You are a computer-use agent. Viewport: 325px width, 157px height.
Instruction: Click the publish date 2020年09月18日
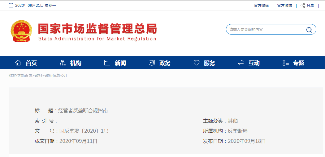coord(247,141)
